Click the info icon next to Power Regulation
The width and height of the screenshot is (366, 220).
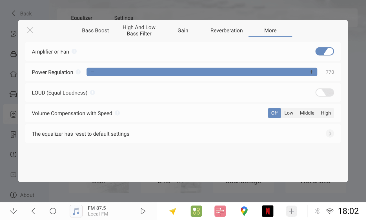pos(78,72)
